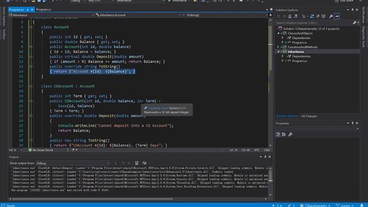Click the Ln: 14 line indicator
The image size is (368, 207).
pos(233,150)
